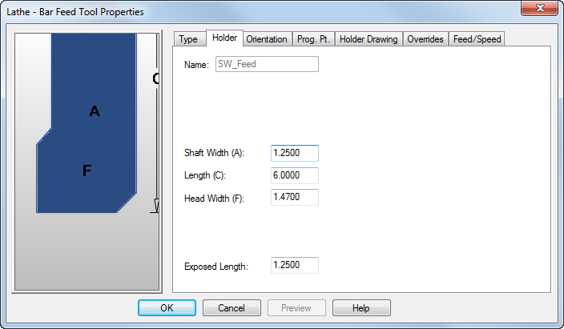Click the Name field containing SW_Feed
This screenshot has width=564, height=329.
click(267, 64)
